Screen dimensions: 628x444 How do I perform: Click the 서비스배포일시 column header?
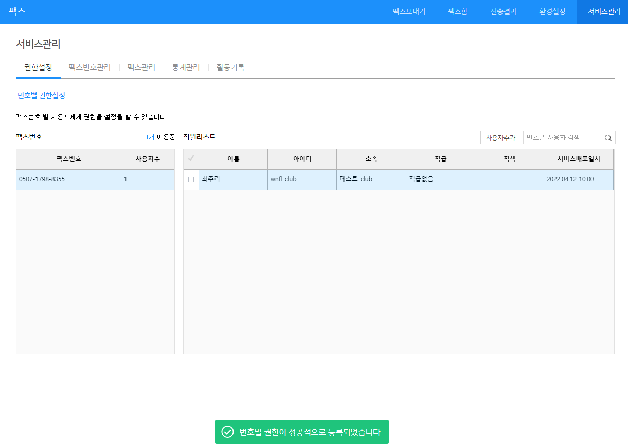578,159
